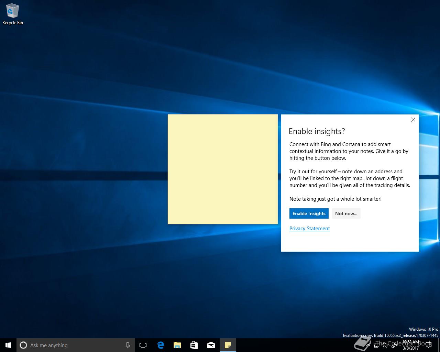
Task: Close the Enable insights dialog
Action: pos(413,120)
